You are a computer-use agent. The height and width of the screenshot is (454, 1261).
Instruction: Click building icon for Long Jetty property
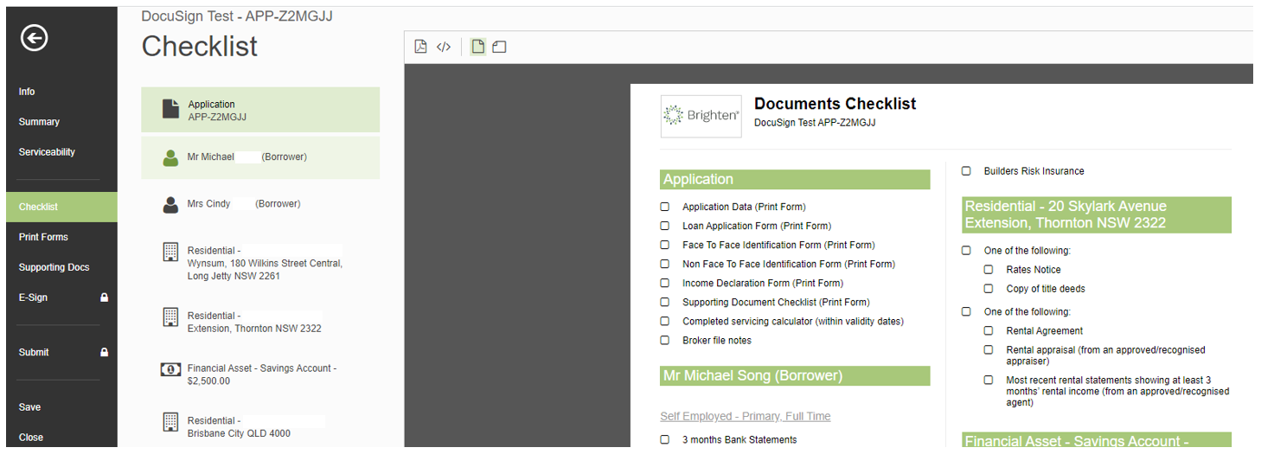(x=171, y=253)
